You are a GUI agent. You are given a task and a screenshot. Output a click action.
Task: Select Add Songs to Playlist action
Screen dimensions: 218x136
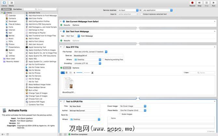click(x=37, y=33)
